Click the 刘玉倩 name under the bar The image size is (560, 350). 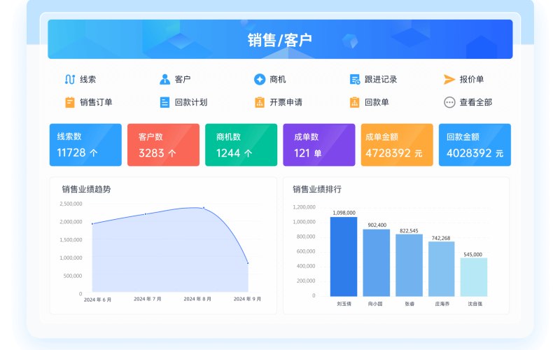pos(344,304)
